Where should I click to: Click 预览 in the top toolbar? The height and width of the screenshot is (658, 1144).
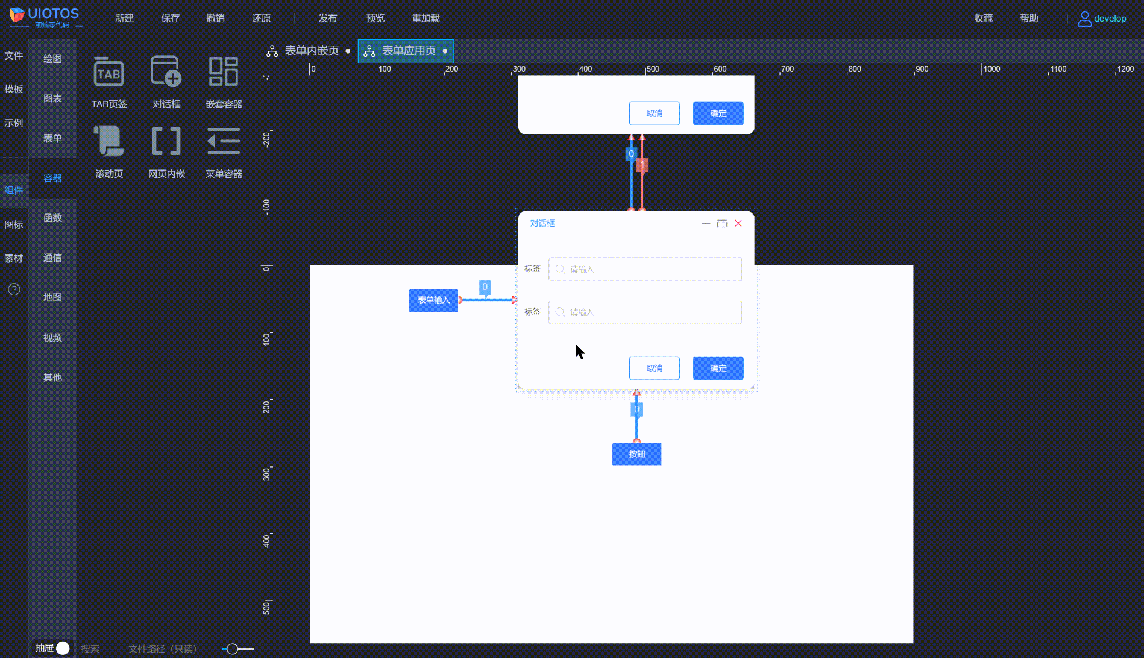375,18
